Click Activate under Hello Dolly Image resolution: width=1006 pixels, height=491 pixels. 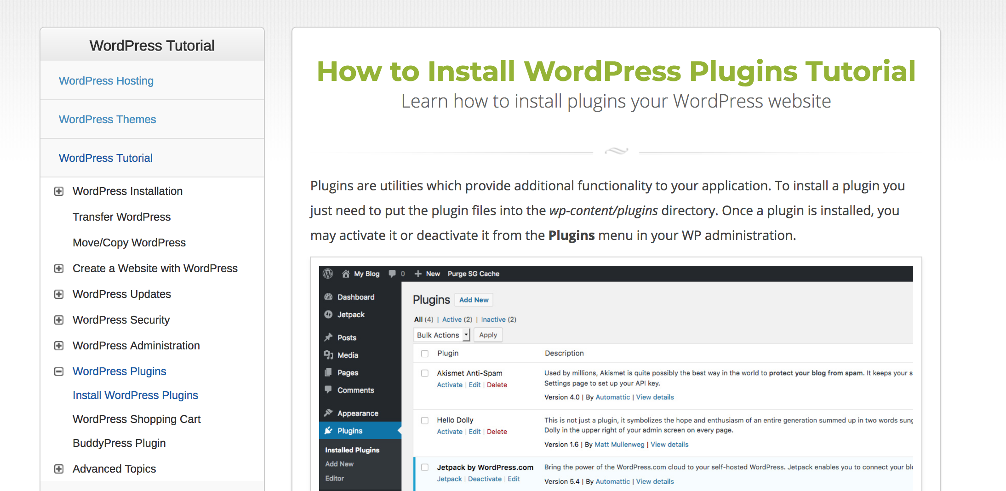click(x=450, y=432)
